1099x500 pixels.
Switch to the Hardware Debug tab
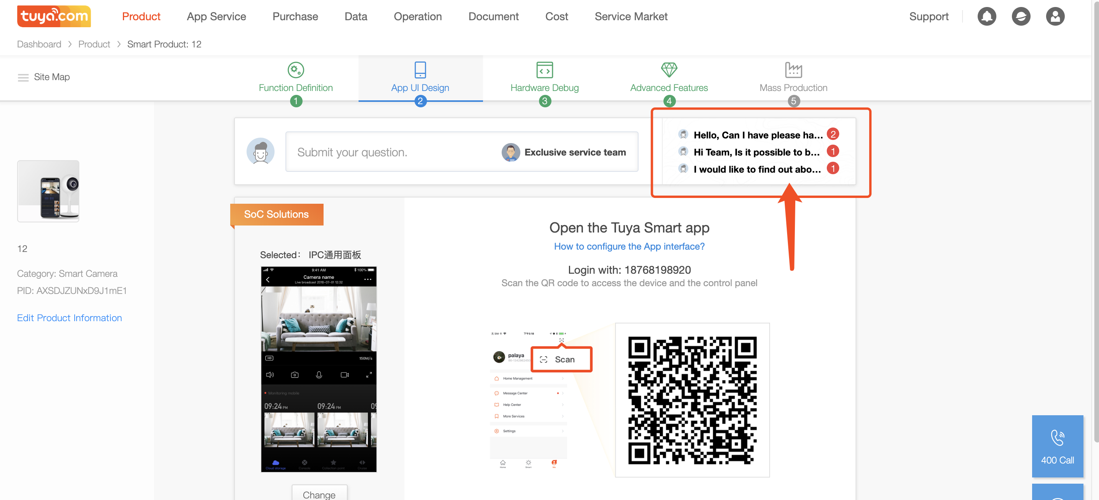coord(544,79)
